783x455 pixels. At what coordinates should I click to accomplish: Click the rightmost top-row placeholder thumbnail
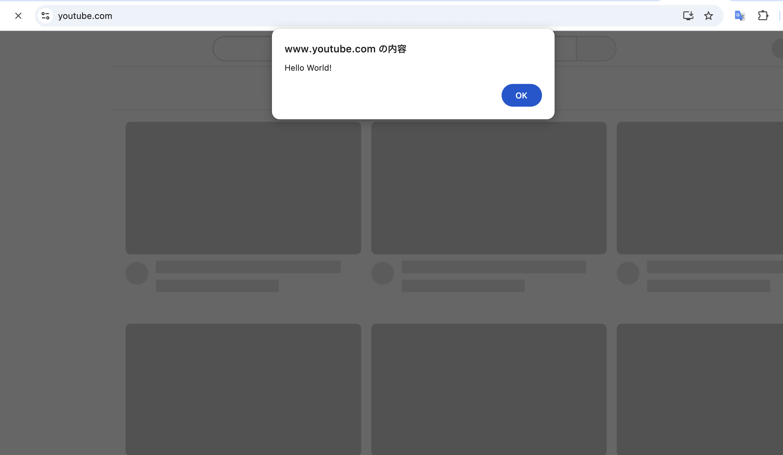[x=700, y=188]
